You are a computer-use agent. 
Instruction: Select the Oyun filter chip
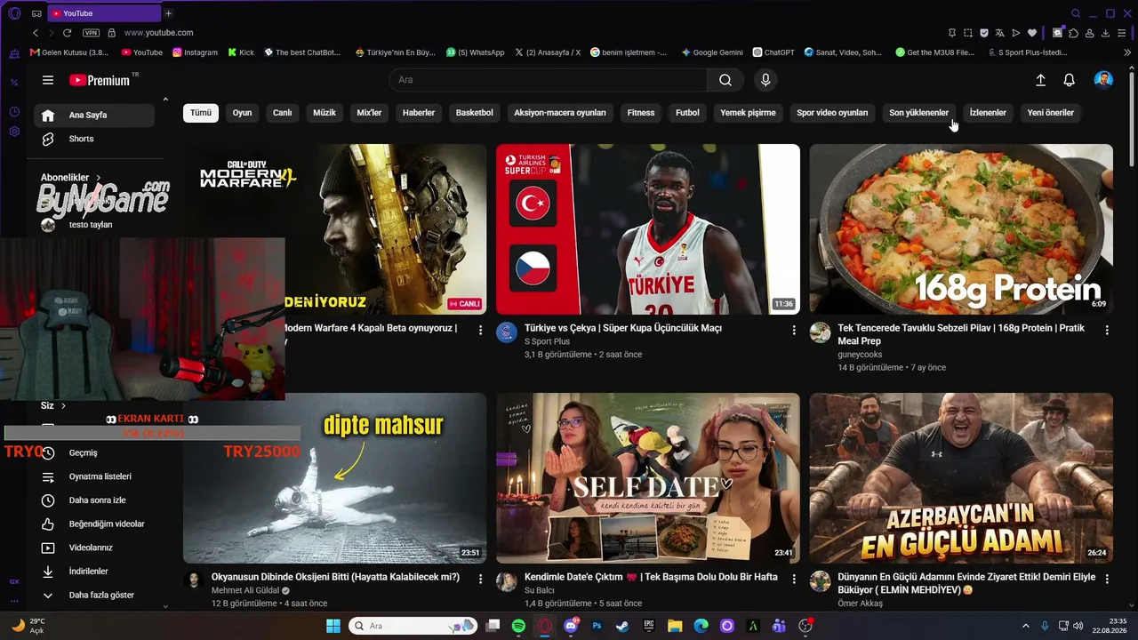[x=242, y=113]
